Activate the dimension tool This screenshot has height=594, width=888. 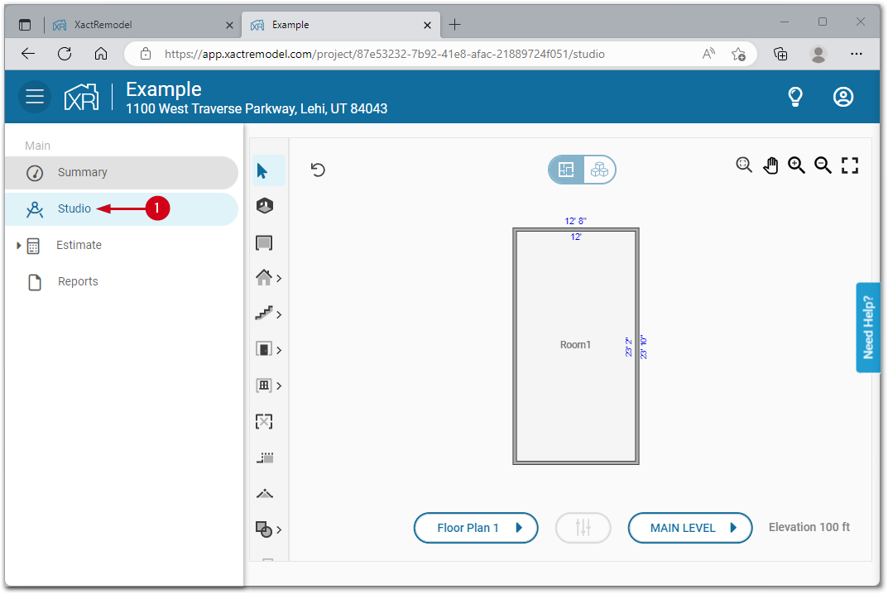265,457
